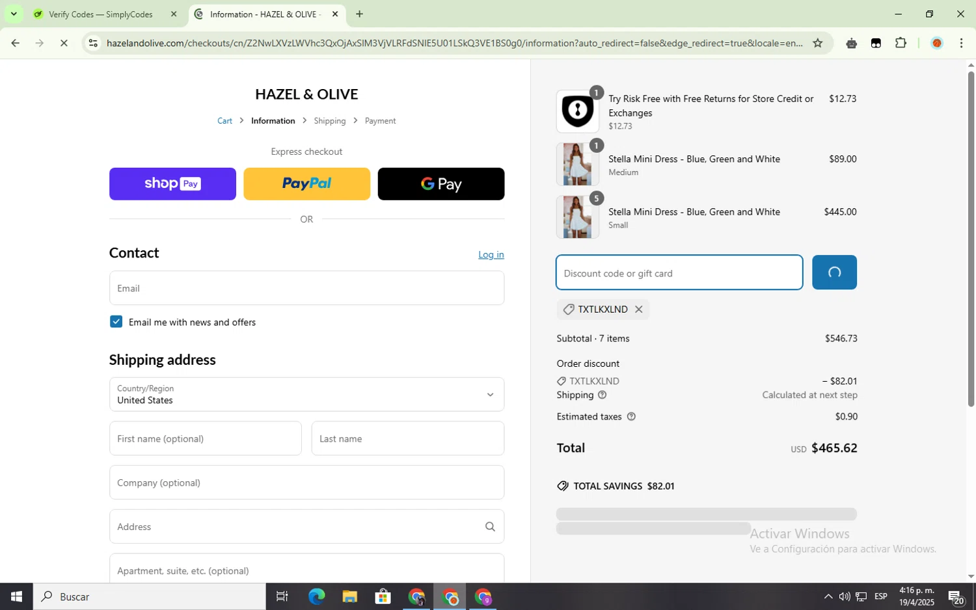Open File Explorer from taskbar

[x=349, y=596]
